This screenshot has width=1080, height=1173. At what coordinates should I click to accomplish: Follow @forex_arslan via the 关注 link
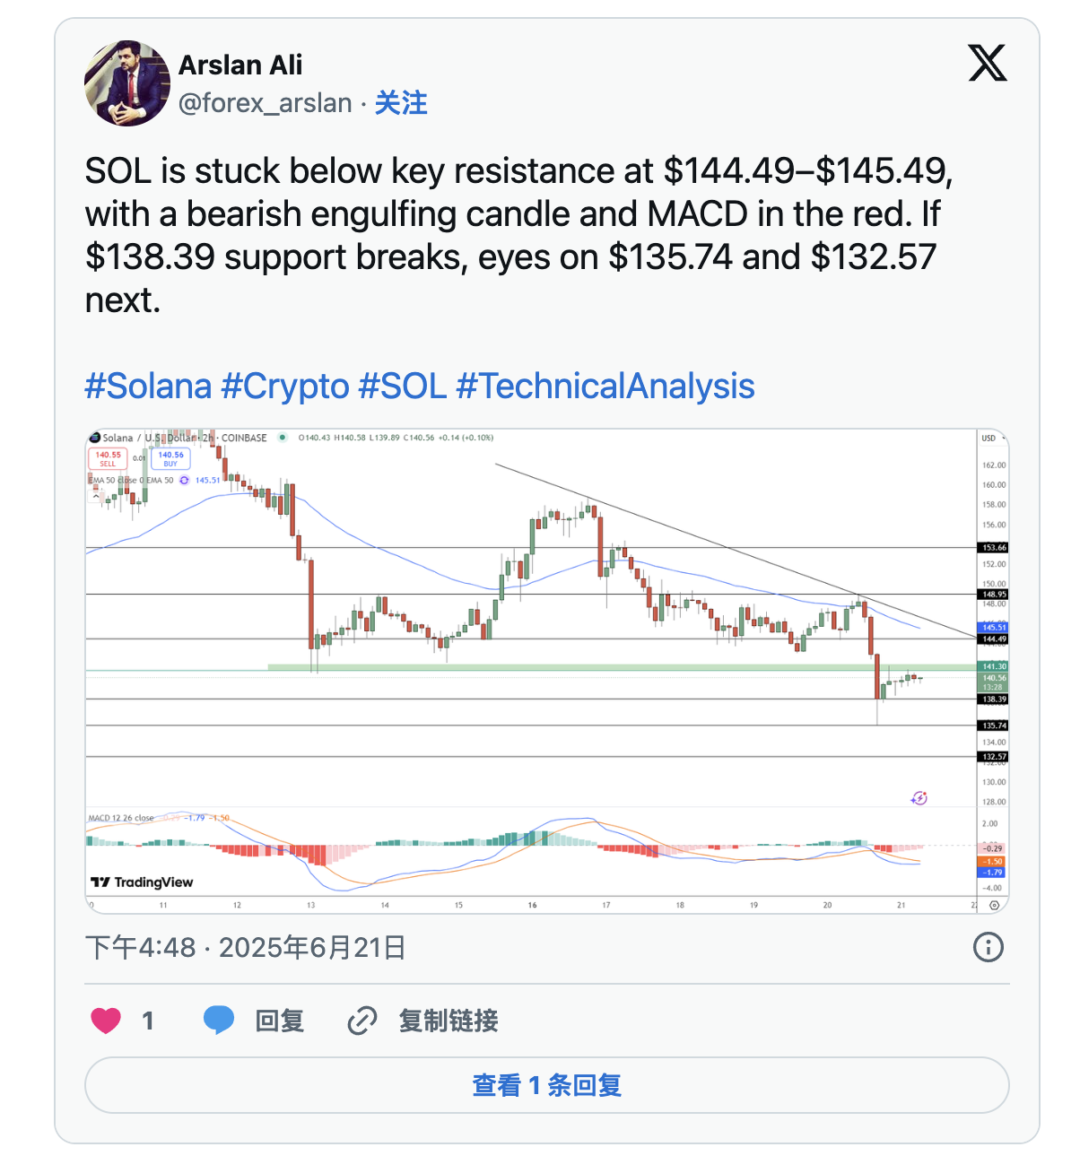[x=401, y=103]
